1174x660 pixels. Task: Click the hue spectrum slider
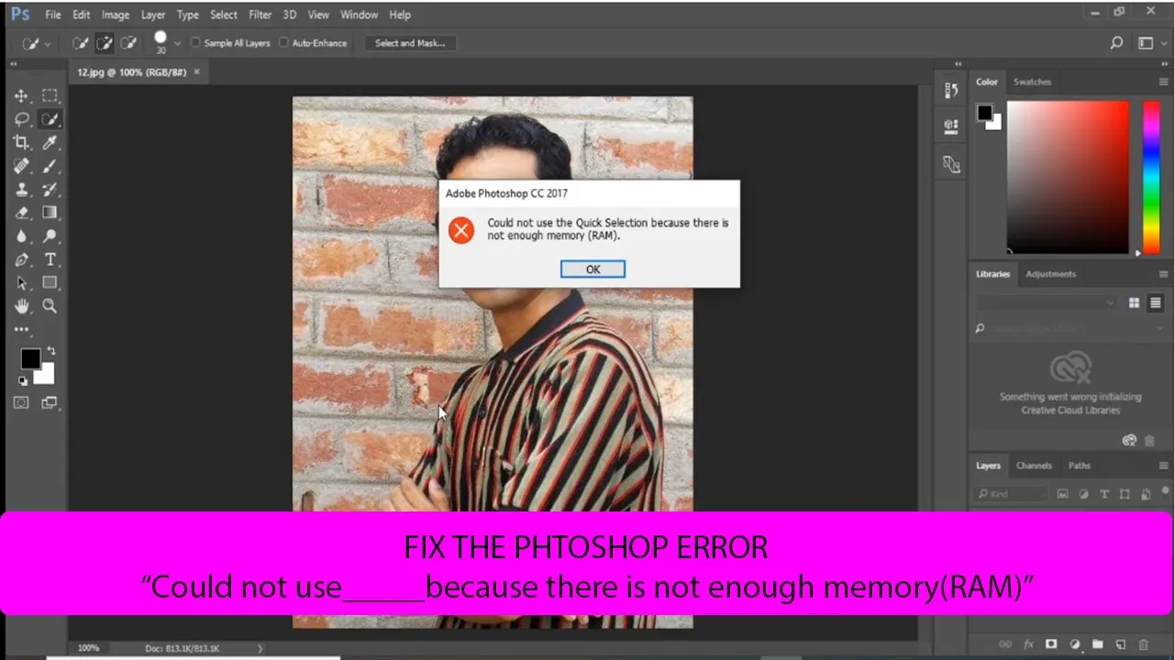pyautogui.click(x=1151, y=177)
